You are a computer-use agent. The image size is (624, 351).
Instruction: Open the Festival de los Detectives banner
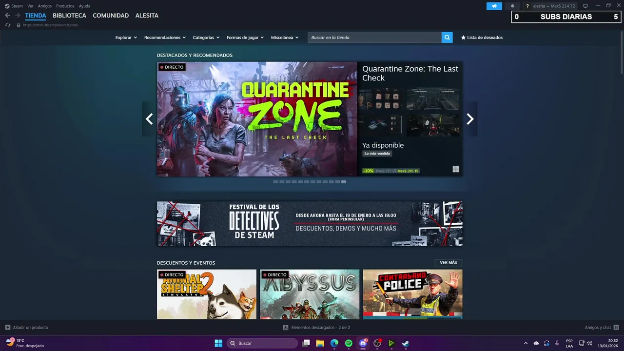310,224
